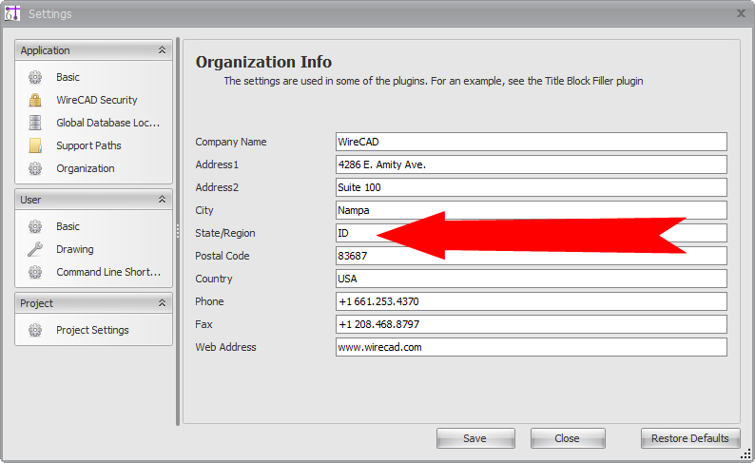Click Restore Defaults button
The height and width of the screenshot is (463, 755).
pyautogui.click(x=690, y=438)
